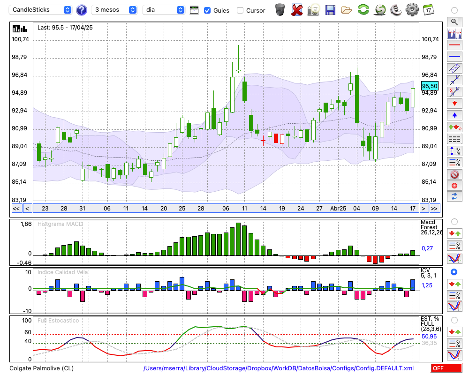The image size is (469, 375).
Task: Click the bar chart icon in chart corner
Action: pyautogui.click(x=20, y=29)
